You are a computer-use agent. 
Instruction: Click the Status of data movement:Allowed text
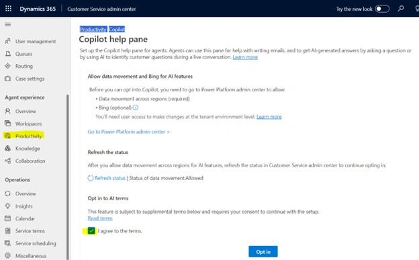click(x=167, y=178)
